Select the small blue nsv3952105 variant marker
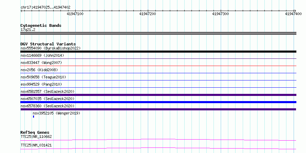Screen dimensions: 306x153 34,117
